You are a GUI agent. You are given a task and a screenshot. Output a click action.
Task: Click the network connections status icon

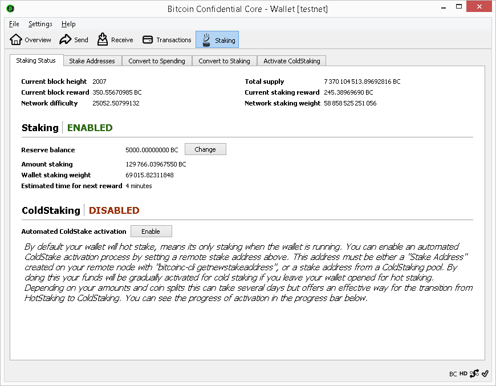pyautogui.click(x=474, y=373)
